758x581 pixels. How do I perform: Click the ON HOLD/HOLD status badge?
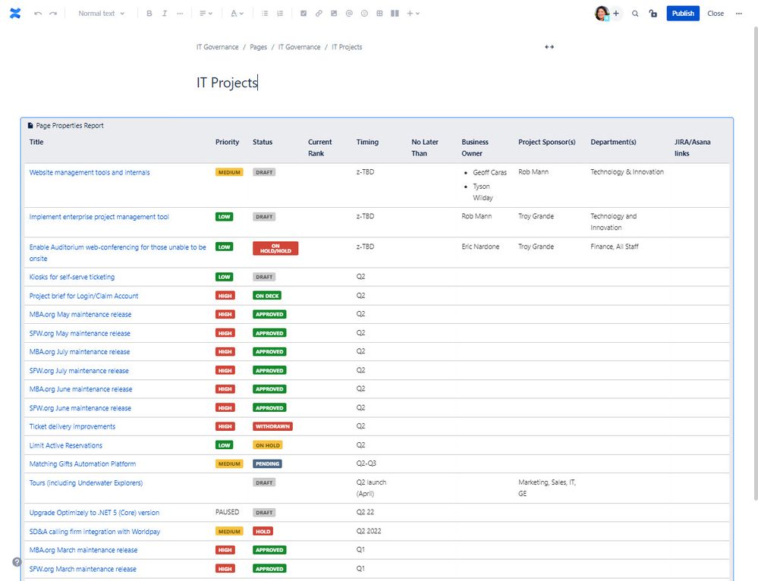point(275,249)
